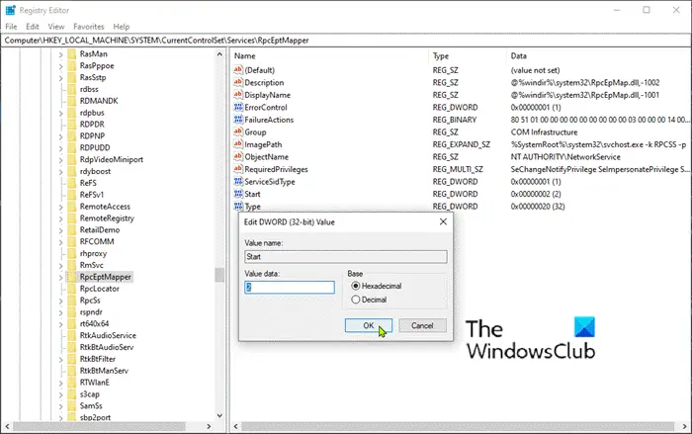Click the registry address bar path
Screen dimensions: 692x434
[156, 41]
